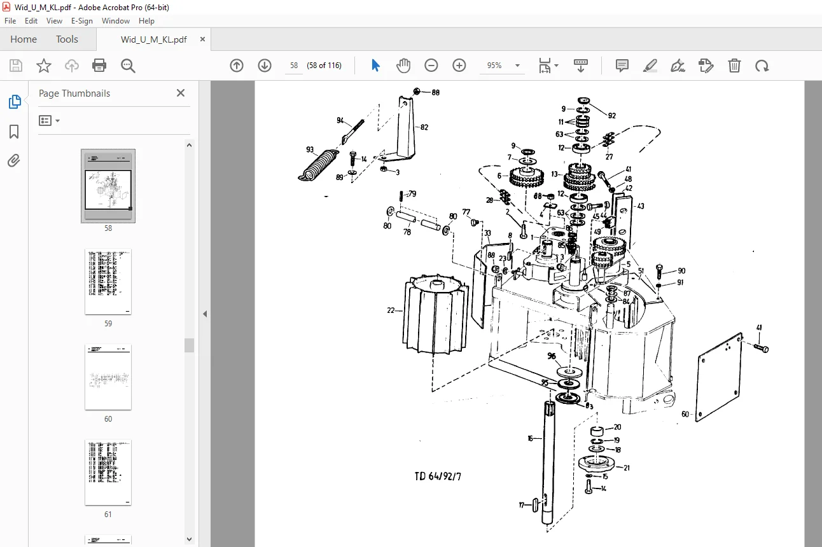Zoom out with the minus icon
Screen dimensions: 822x547
coord(431,66)
